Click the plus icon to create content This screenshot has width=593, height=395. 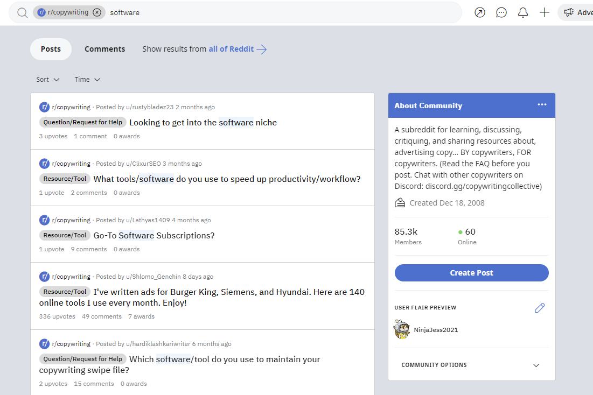(x=544, y=12)
